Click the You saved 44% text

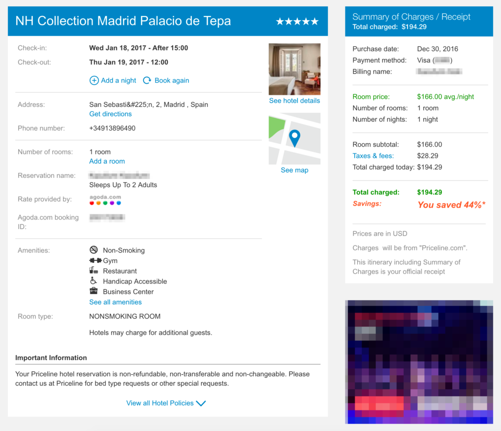pyautogui.click(x=452, y=205)
